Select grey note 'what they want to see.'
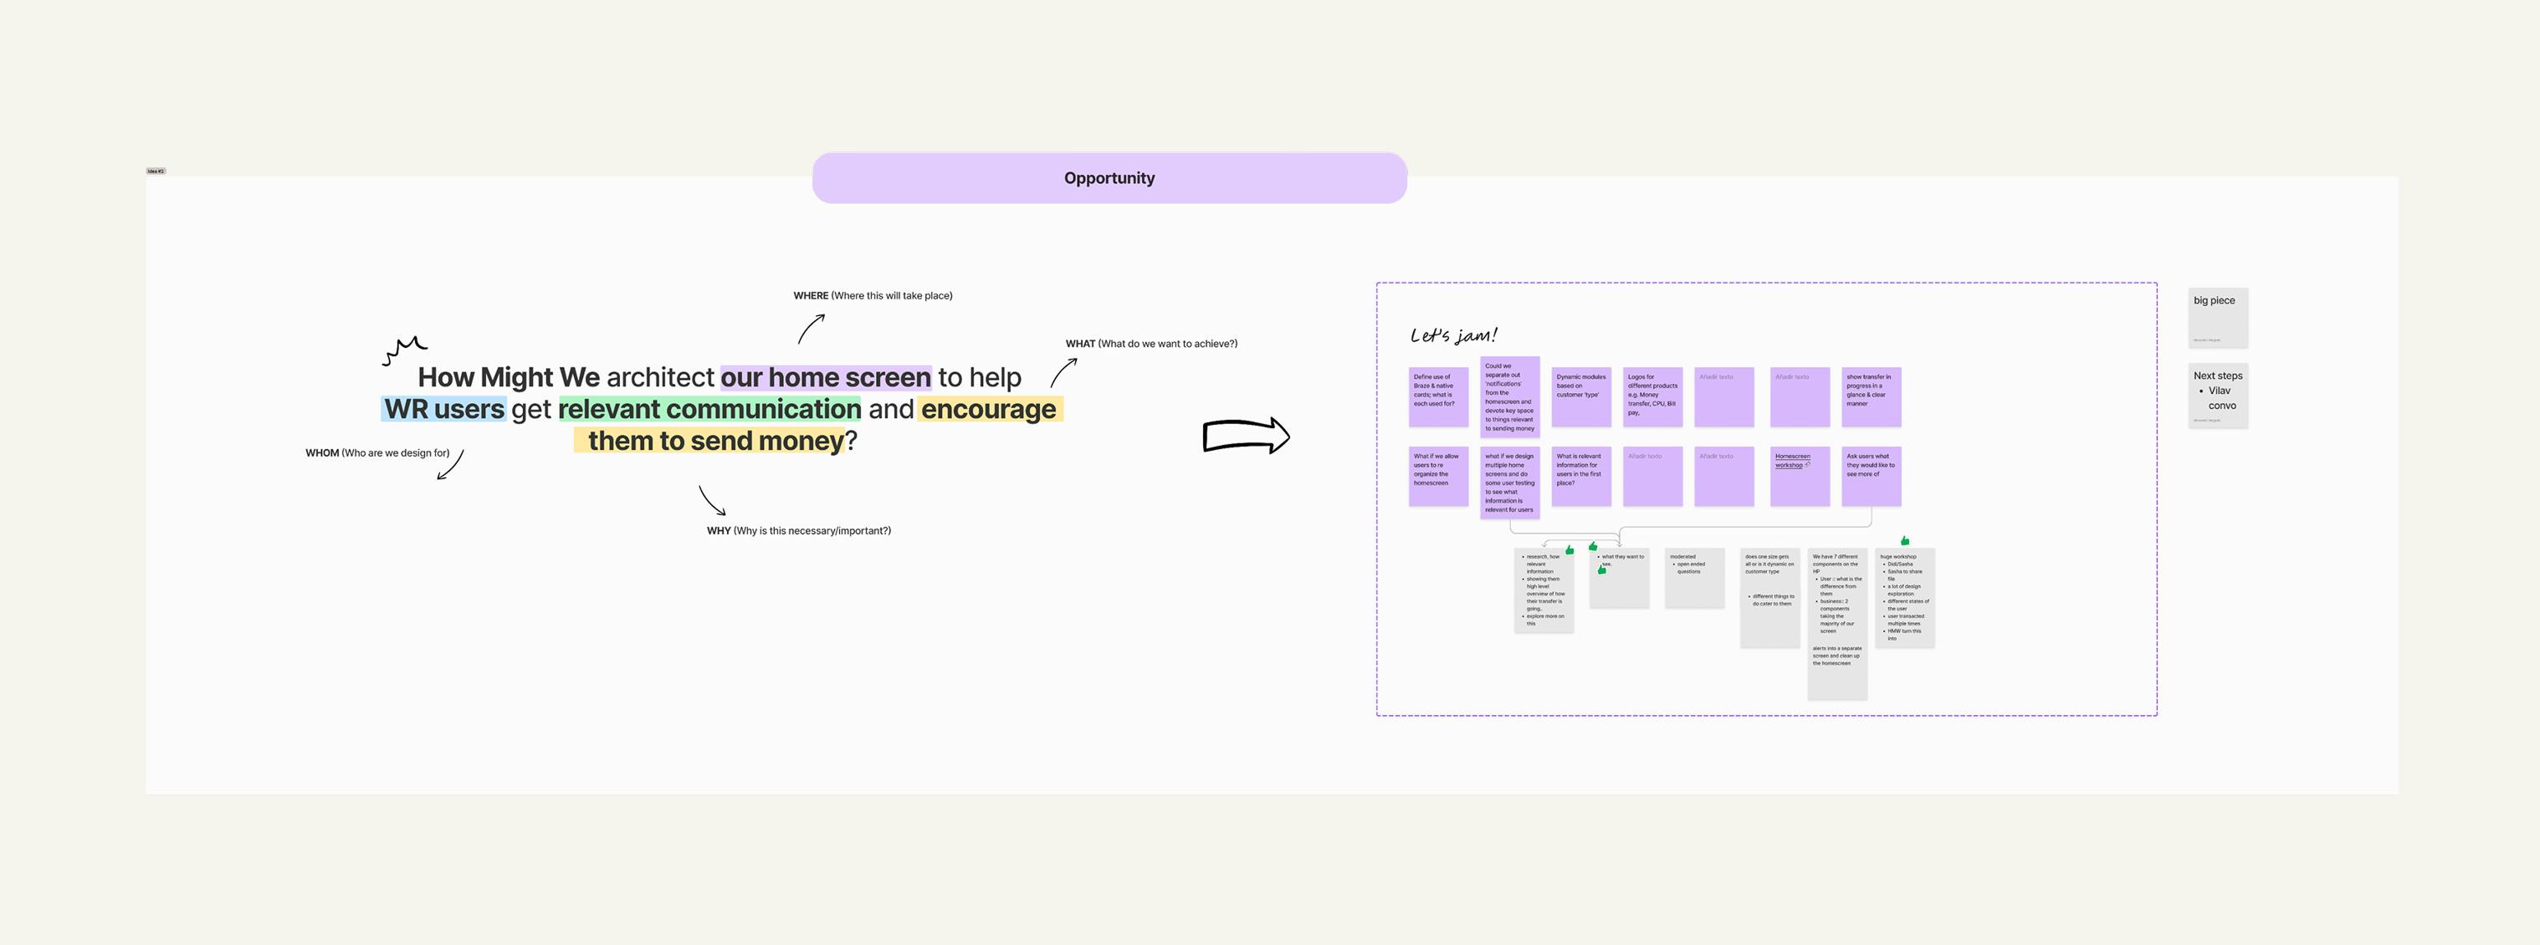The height and width of the screenshot is (945, 2540). click(x=1619, y=579)
